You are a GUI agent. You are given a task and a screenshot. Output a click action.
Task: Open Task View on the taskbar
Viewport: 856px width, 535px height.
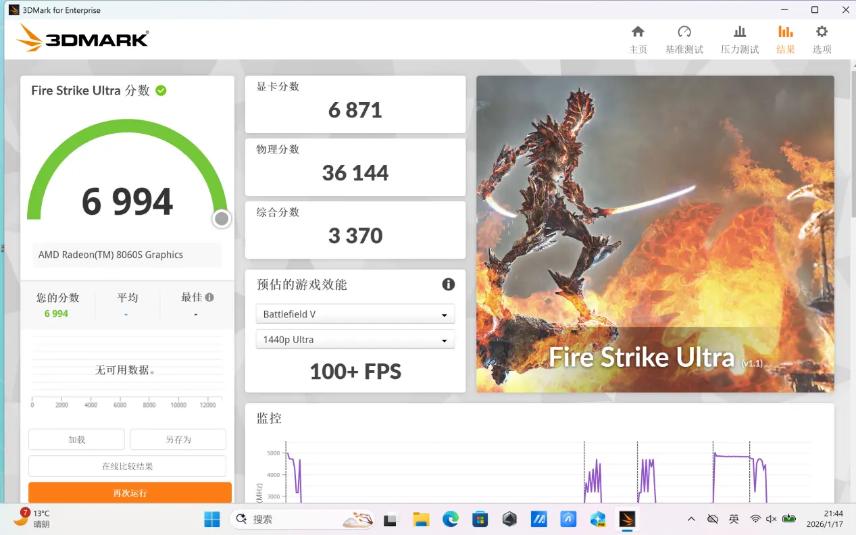pos(390,519)
